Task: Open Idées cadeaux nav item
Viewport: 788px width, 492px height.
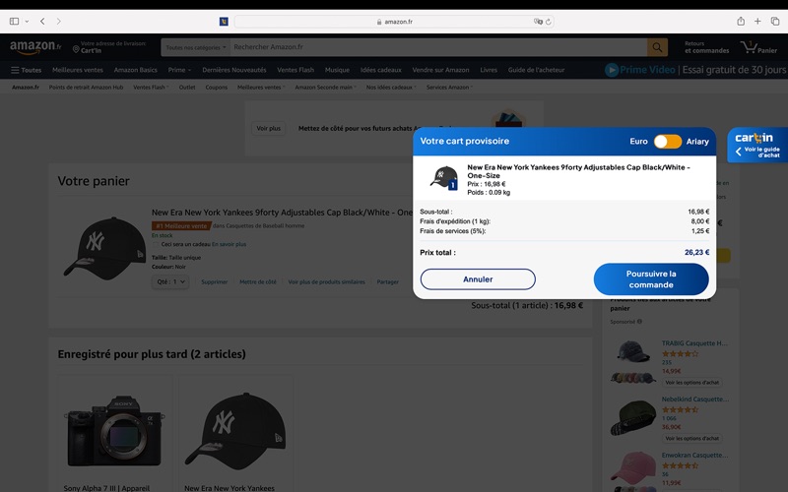Action: pyautogui.click(x=380, y=70)
